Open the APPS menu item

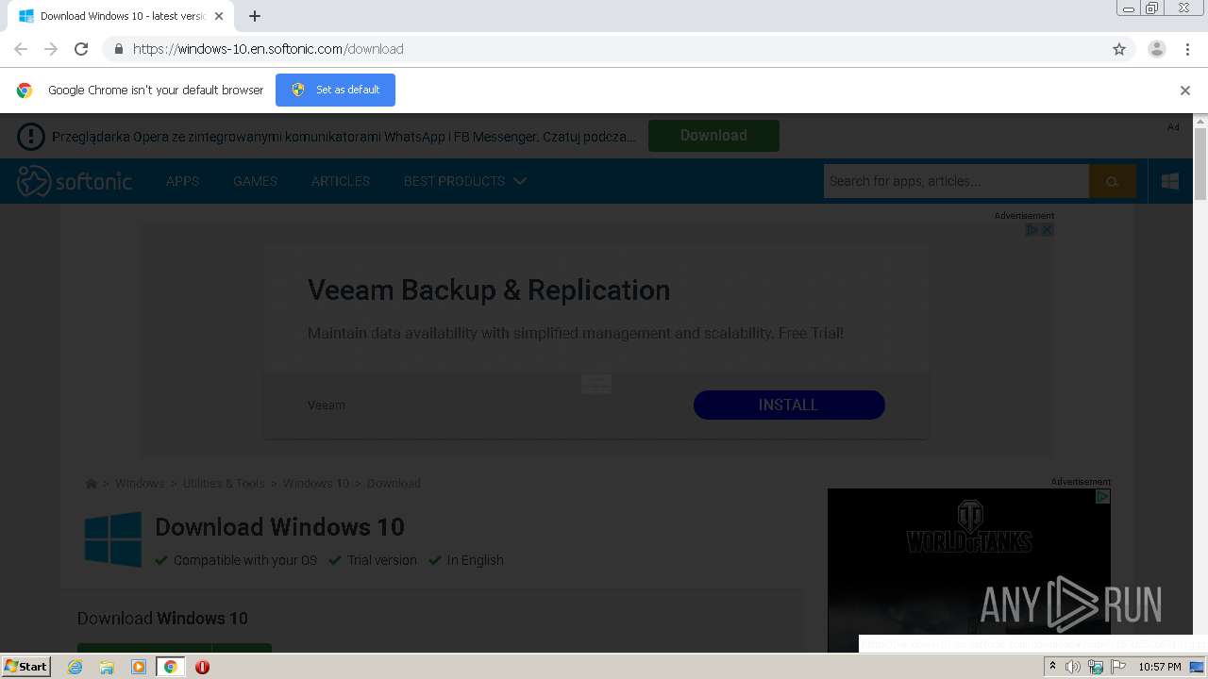click(x=182, y=181)
